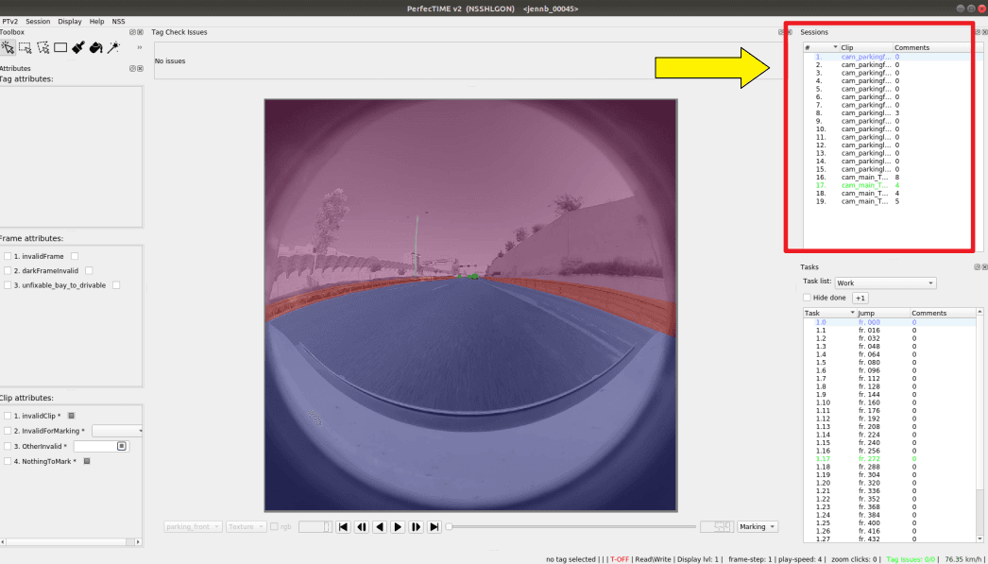The width and height of the screenshot is (988, 564).
Task: Open the Marking mode dropdown
Action: [x=758, y=527]
